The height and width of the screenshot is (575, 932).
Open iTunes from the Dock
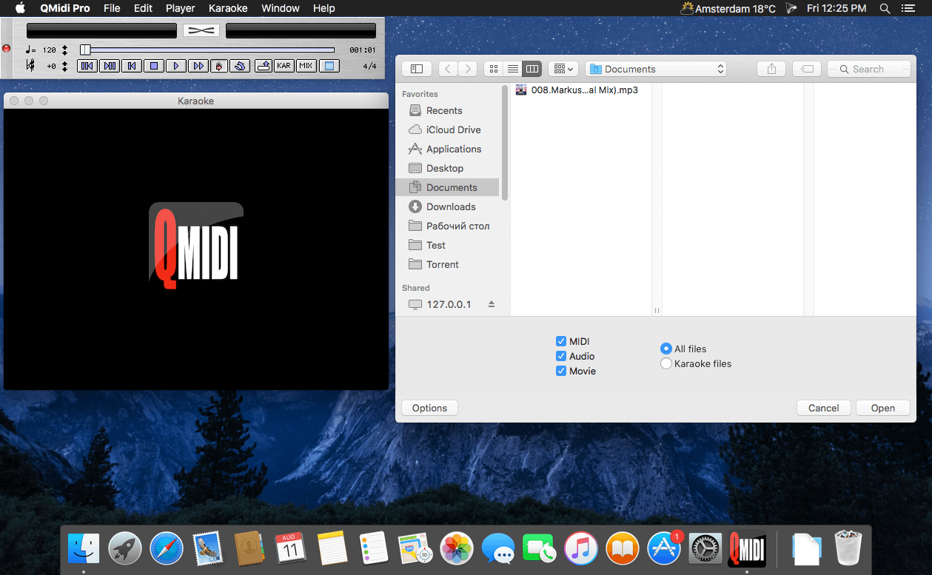(581, 550)
